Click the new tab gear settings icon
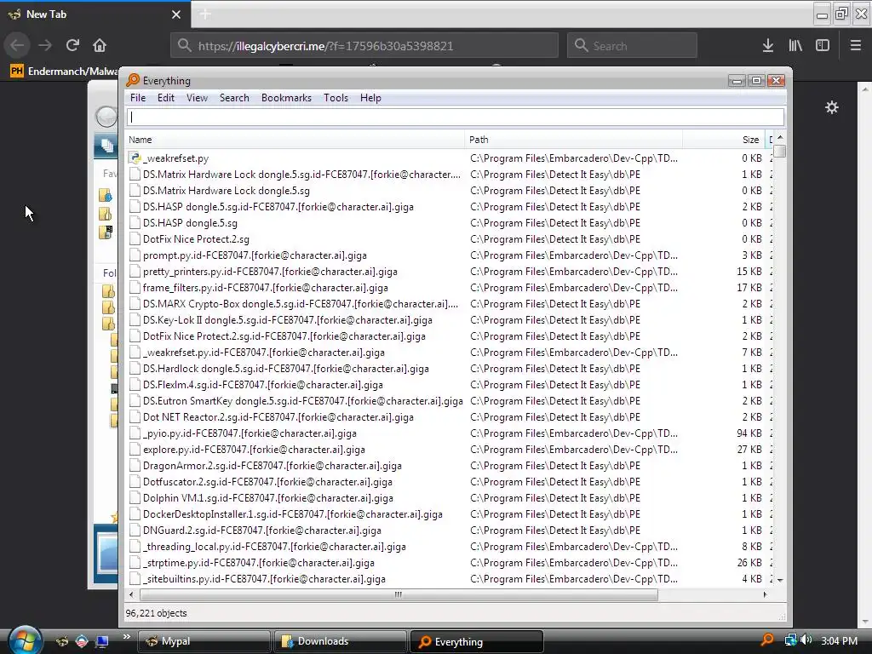This screenshot has height=654, width=872. (x=831, y=107)
